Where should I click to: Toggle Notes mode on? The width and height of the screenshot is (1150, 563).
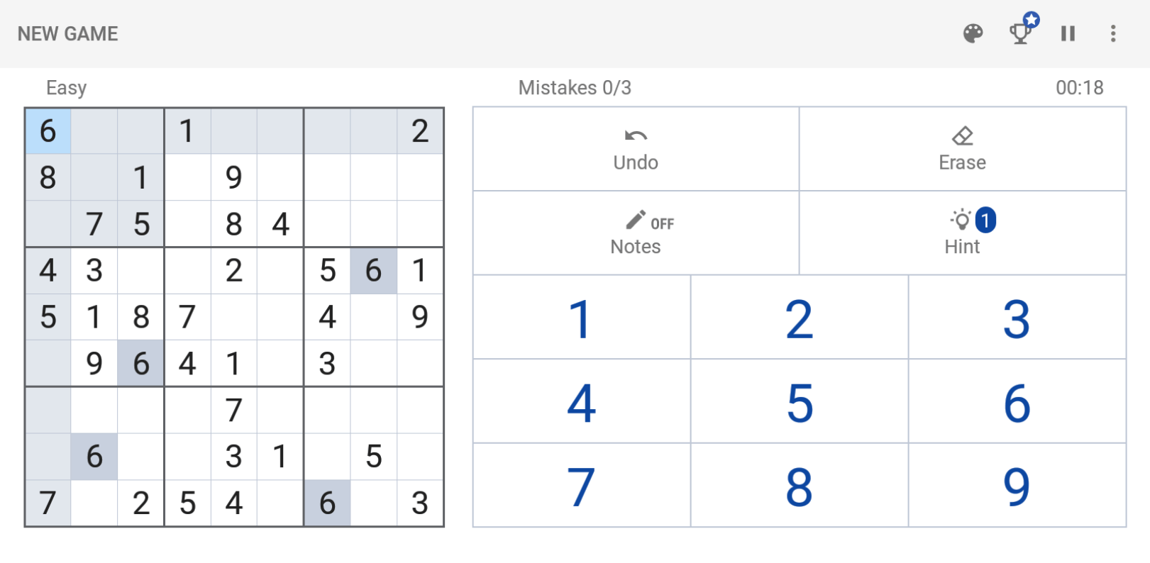tap(636, 233)
